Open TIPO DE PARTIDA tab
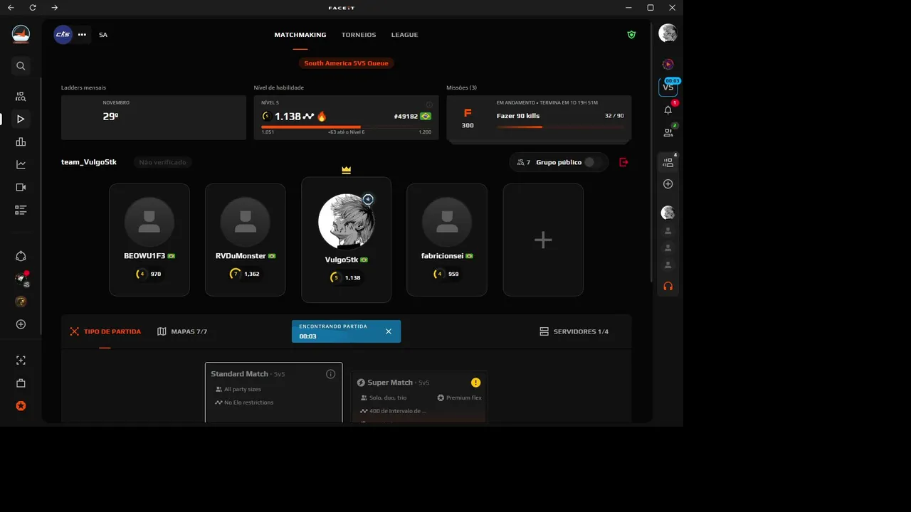This screenshot has width=911, height=512. pos(105,331)
